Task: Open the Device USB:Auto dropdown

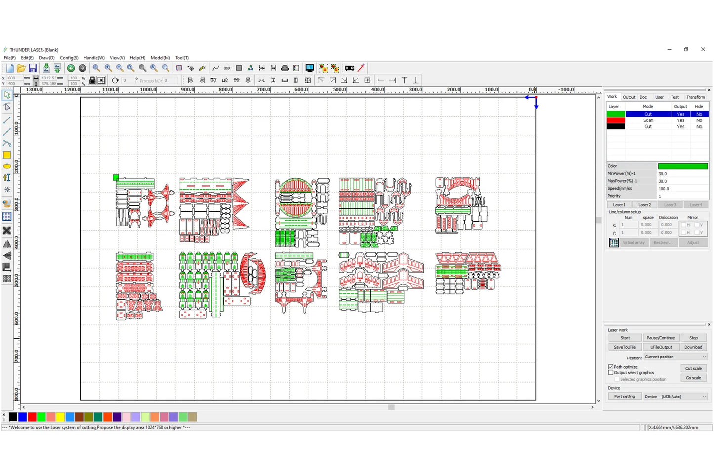Action: (x=675, y=397)
